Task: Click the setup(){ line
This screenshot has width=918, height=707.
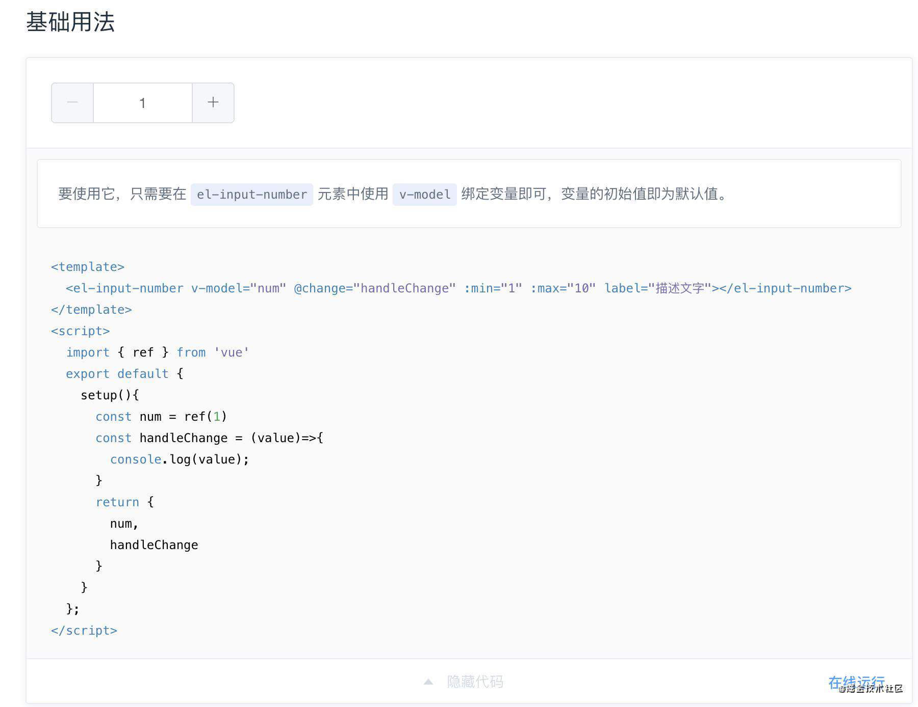Action: tap(110, 395)
